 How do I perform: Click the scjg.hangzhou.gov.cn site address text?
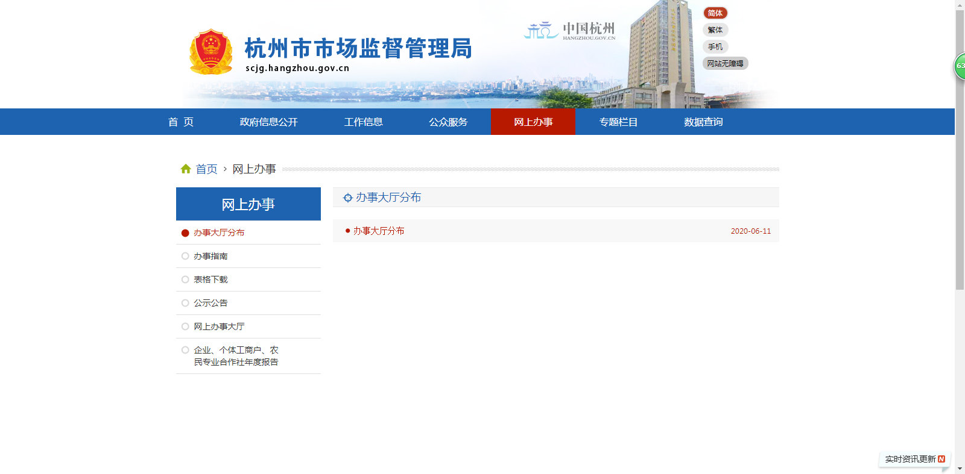(297, 68)
